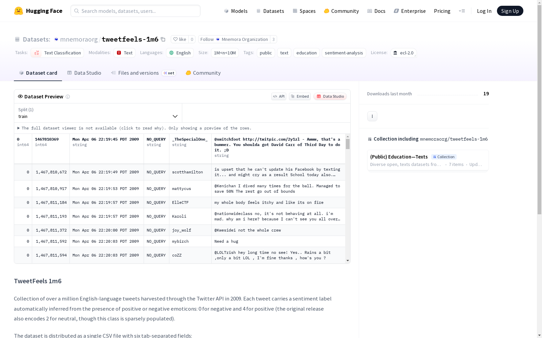Viewport: 542px width, 338px height.
Task: Switch to the Data Studio tab
Action: pos(84,73)
